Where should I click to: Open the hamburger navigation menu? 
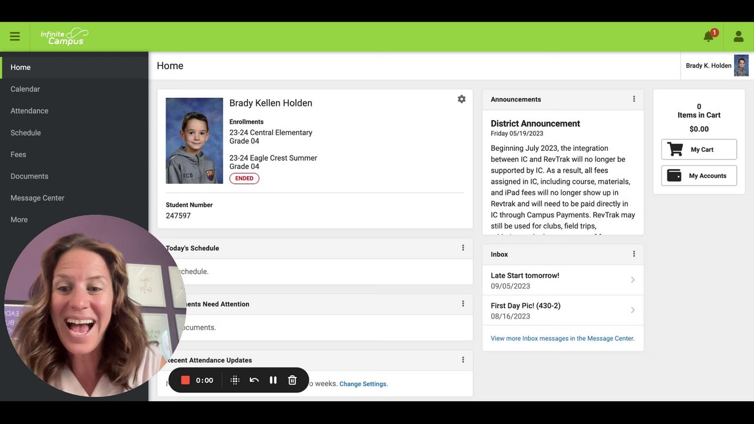15,37
